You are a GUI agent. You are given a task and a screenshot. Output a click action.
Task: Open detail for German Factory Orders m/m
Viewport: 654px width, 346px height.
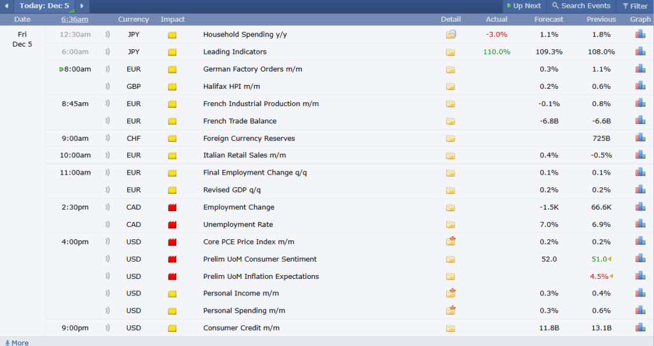(x=451, y=70)
